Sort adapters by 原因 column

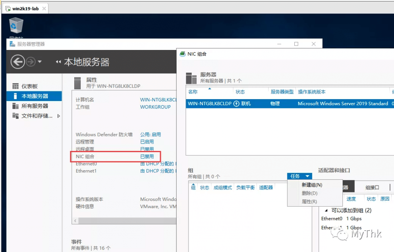point(385,199)
